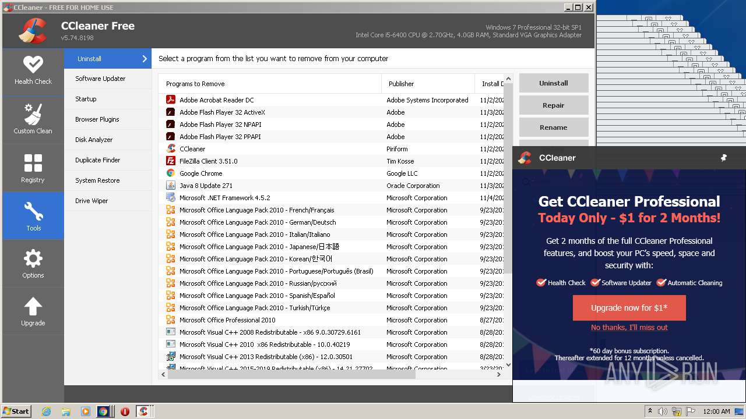Click the vertical scrollbar up arrow
Image resolution: width=746 pixels, height=419 pixels.
(508, 79)
